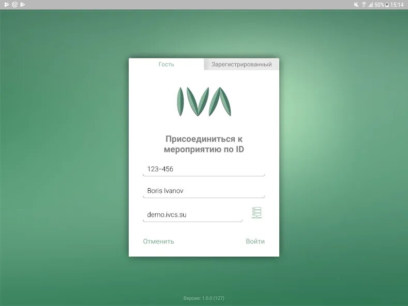Click the Войти button
Screen dimensions: 408x306
(255, 241)
